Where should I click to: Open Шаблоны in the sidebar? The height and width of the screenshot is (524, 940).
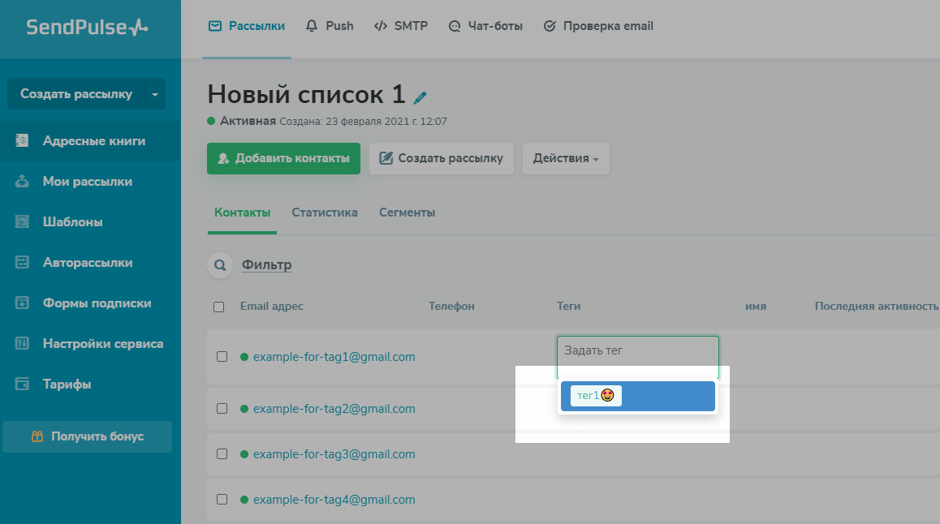click(72, 222)
